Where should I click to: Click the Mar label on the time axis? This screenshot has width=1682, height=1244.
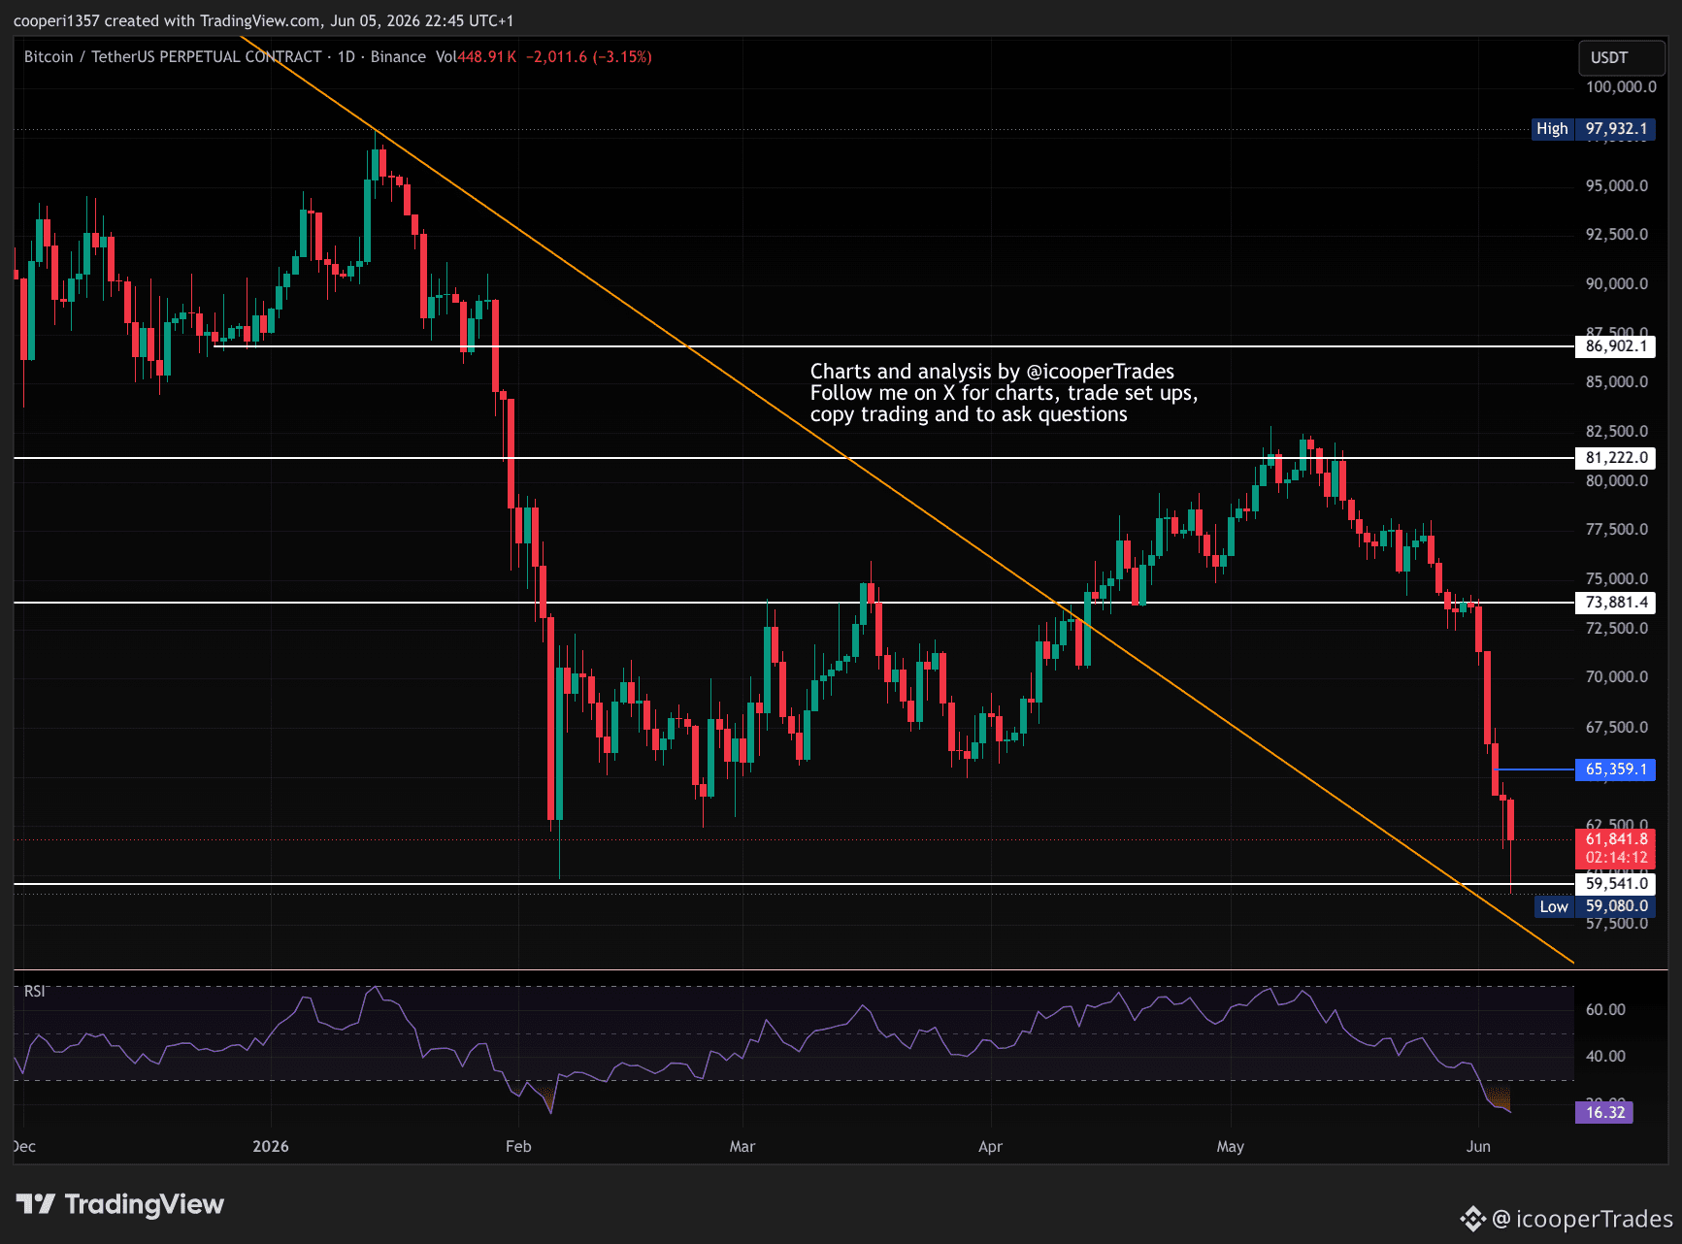[742, 1147]
